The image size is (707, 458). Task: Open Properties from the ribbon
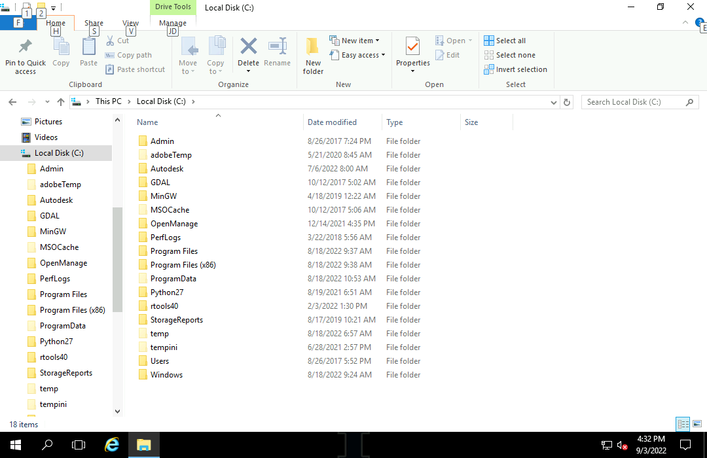(x=412, y=48)
